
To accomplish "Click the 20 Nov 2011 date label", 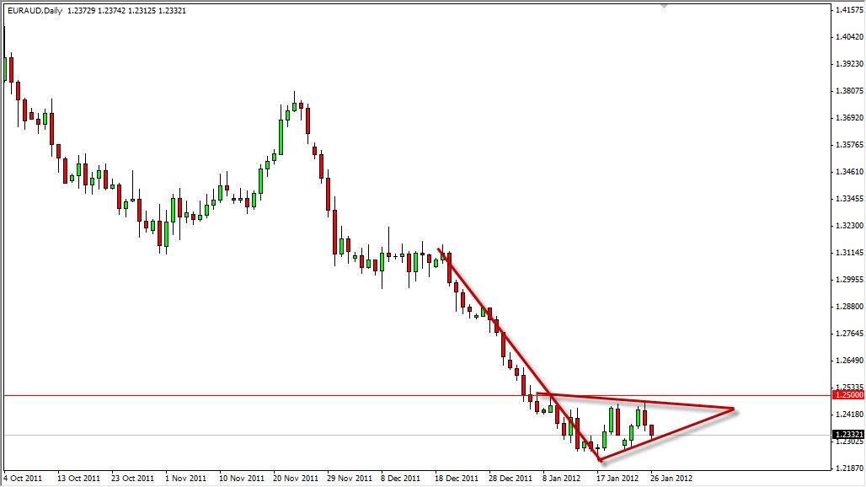I will click(x=296, y=479).
